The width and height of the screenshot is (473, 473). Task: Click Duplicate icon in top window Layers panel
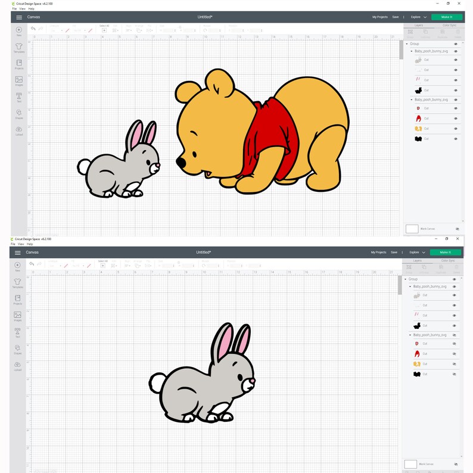coord(443,32)
